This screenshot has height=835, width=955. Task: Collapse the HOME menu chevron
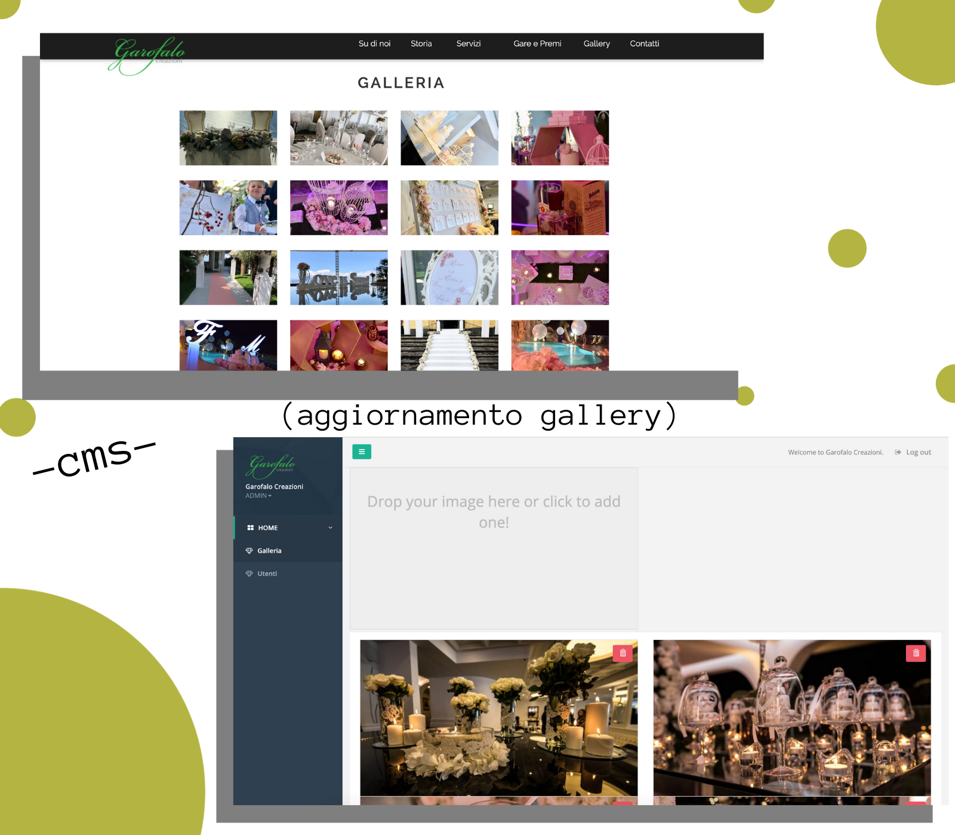[330, 528]
